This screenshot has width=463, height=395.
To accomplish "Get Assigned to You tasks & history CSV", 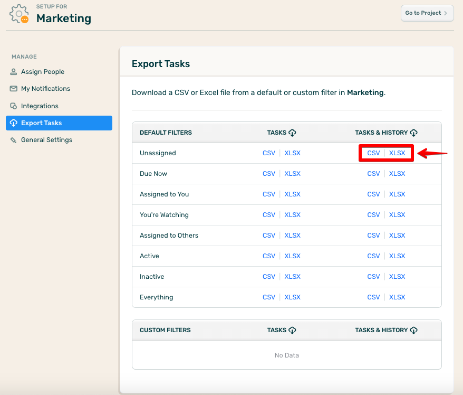I will point(373,194).
